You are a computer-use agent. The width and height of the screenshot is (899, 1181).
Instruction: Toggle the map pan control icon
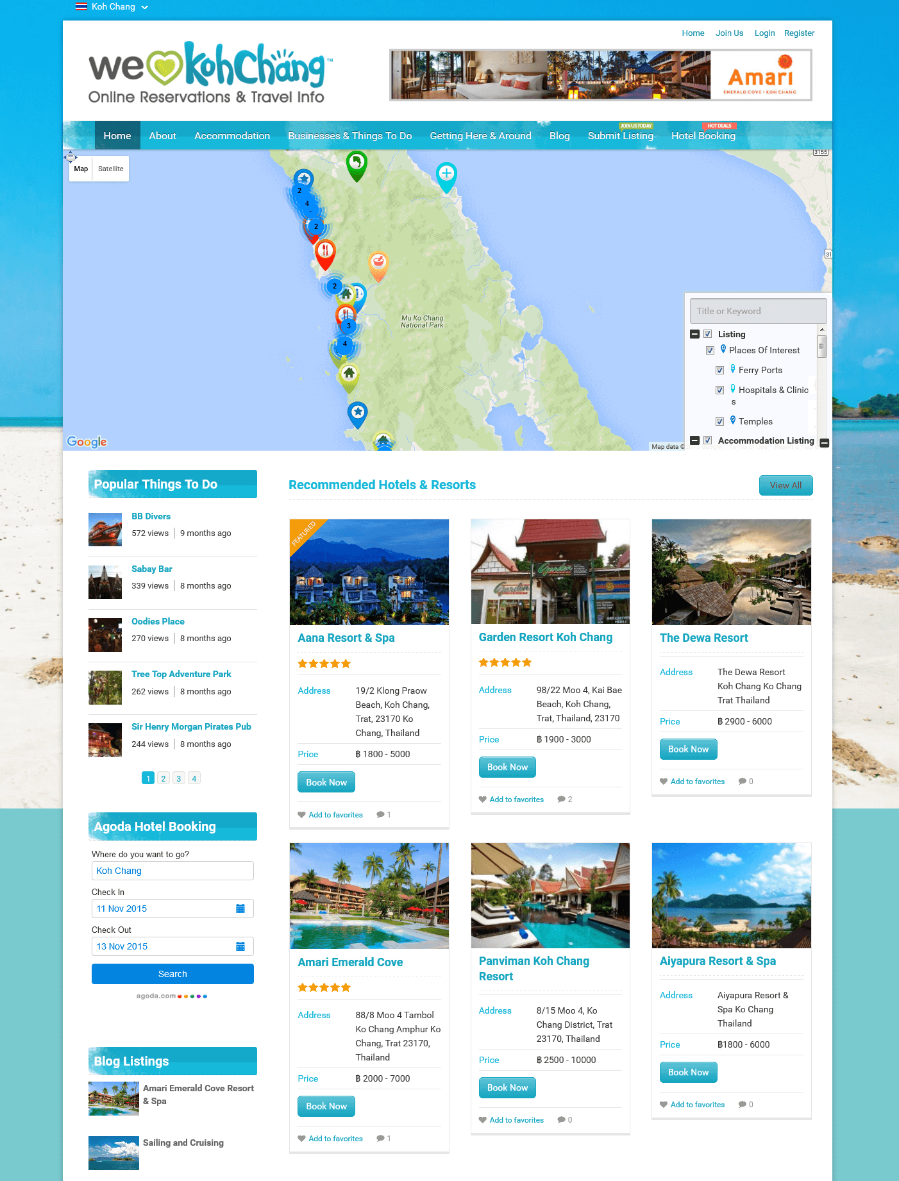71,156
